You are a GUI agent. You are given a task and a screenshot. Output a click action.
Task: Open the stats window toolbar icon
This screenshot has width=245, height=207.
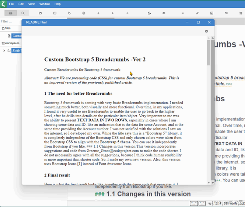tap(55, 13)
